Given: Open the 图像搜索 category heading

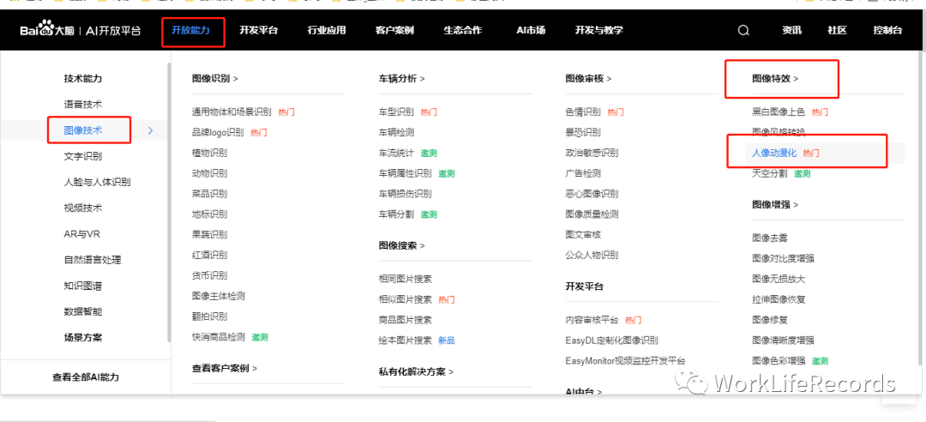Looking at the screenshot, I should tap(402, 245).
